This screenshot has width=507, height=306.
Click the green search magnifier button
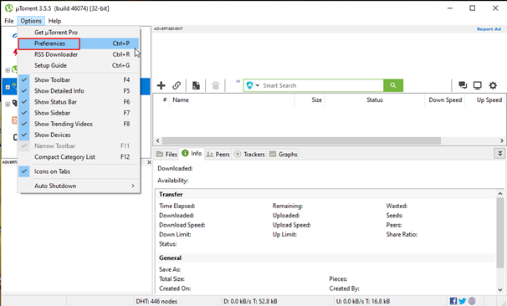(x=393, y=85)
